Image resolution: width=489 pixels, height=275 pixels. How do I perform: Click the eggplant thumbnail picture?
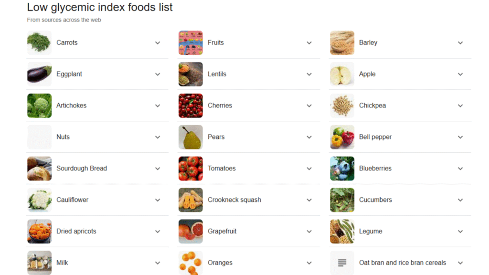point(39,74)
